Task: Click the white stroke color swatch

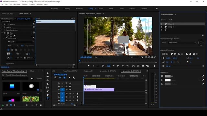Action: (168, 80)
